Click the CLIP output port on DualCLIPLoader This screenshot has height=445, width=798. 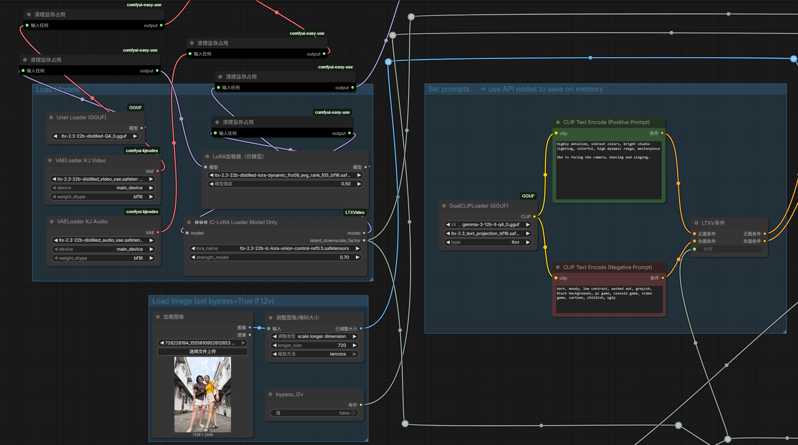tap(534, 216)
